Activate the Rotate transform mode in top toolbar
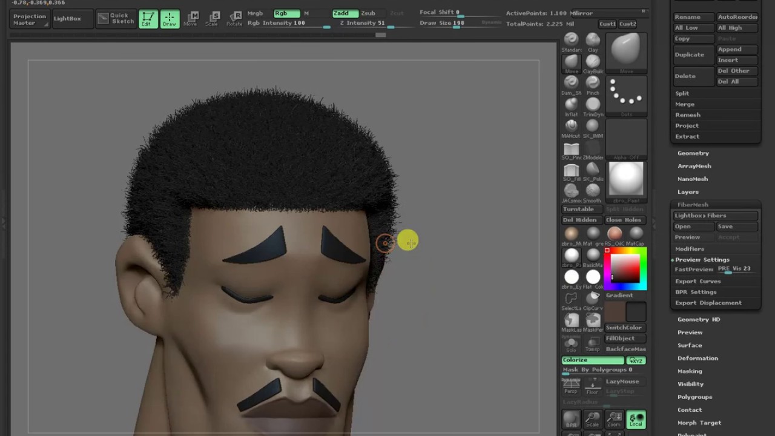Viewport: 775px width, 436px height. 234,19
